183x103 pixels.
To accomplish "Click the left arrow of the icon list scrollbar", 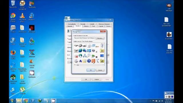I will 75,65.
